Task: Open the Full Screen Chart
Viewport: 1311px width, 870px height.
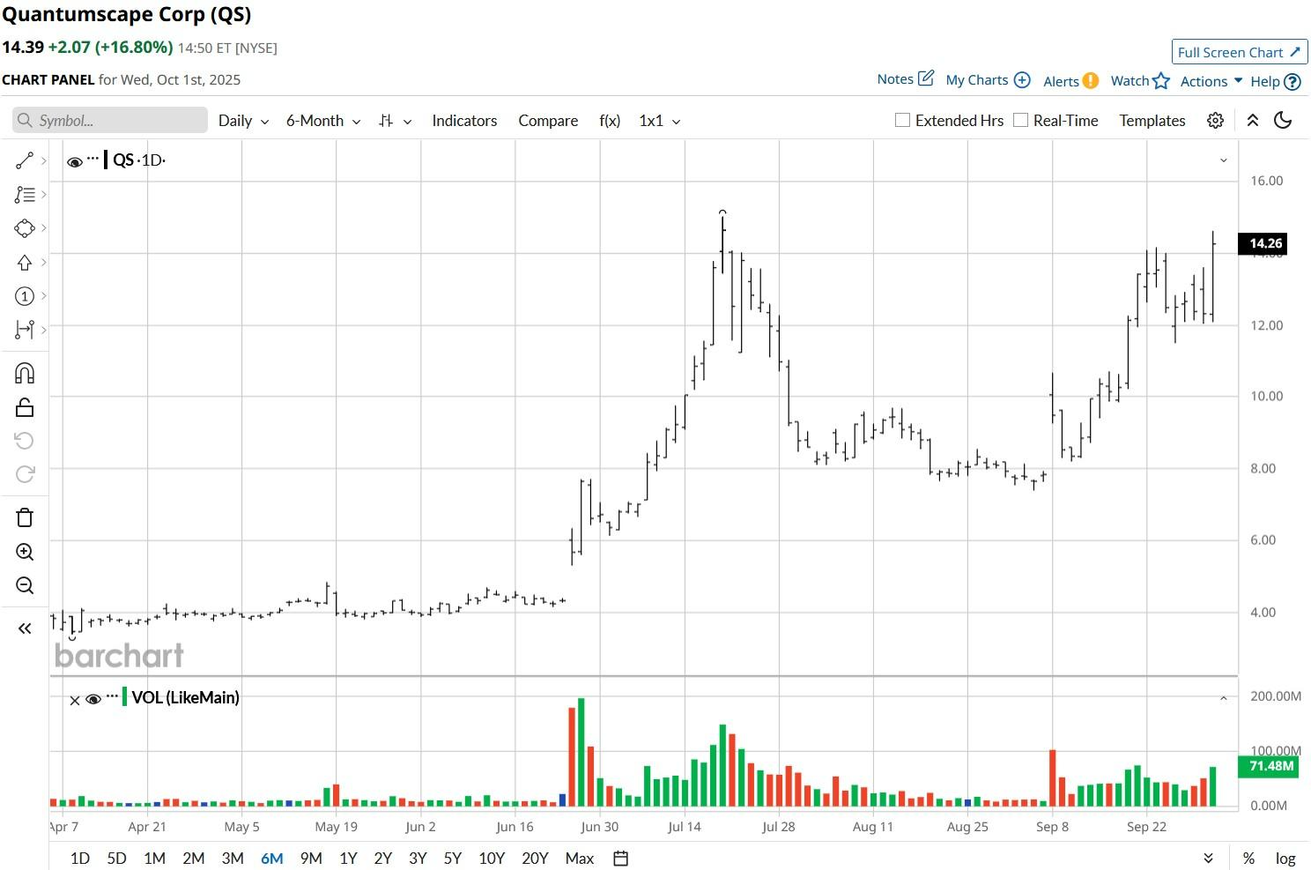Action: [1239, 52]
